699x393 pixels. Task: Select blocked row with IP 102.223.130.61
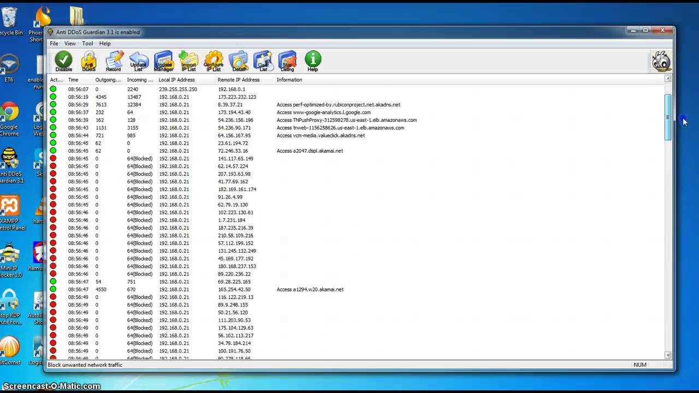coord(357,212)
